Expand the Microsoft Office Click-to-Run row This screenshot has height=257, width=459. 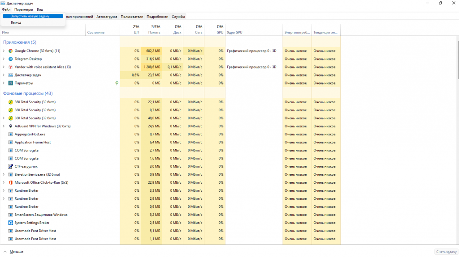pyautogui.click(x=4, y=182)
